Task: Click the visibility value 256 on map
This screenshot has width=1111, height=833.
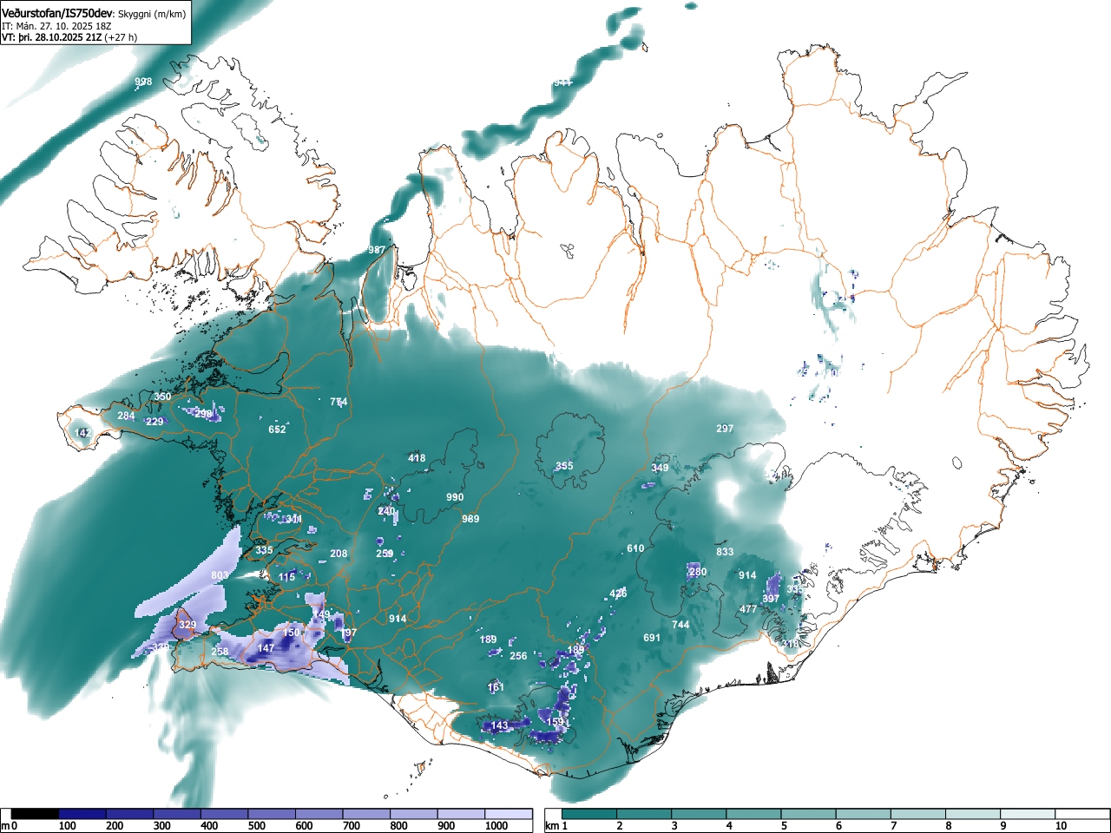Action: [518, 656]
